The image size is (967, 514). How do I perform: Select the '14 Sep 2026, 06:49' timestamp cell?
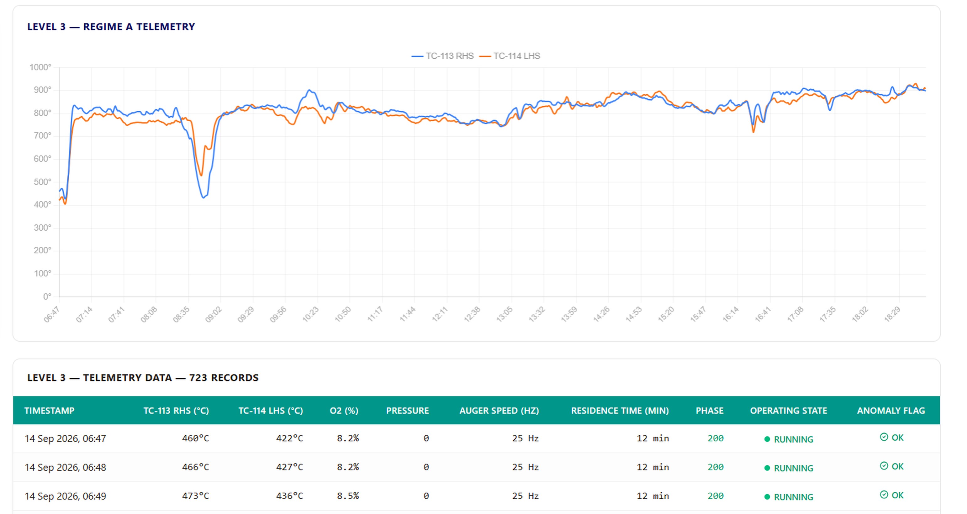pyautogui.click(x=65, y=496)
